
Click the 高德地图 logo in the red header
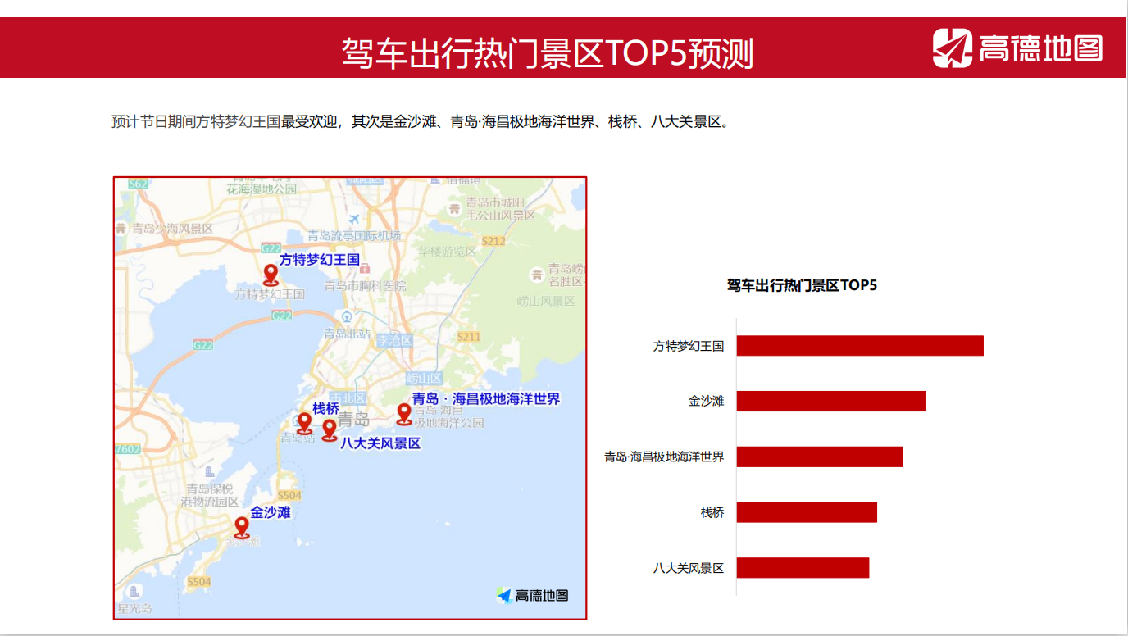[1017, 48]
